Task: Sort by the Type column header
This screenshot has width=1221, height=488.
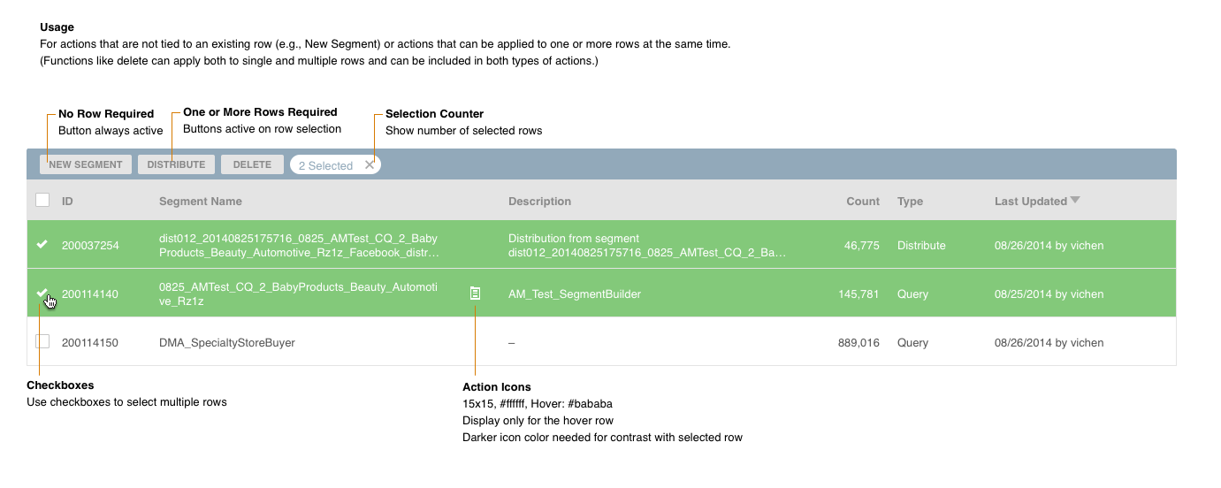Action: (910, 202)
